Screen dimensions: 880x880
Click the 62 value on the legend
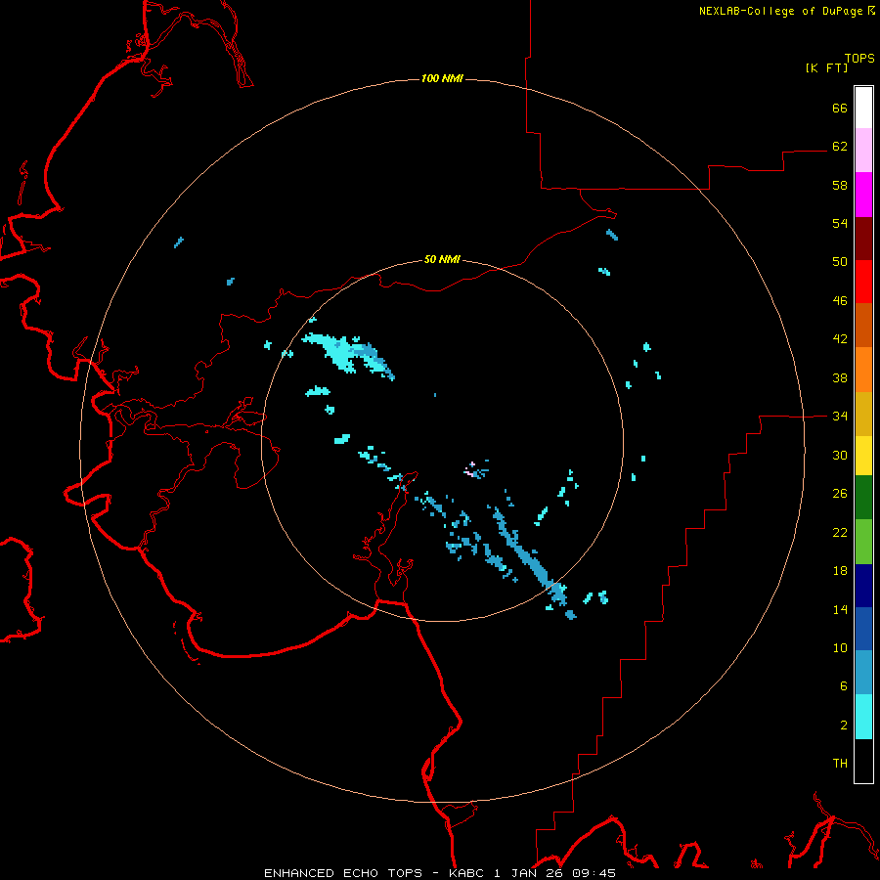(840, 147)
